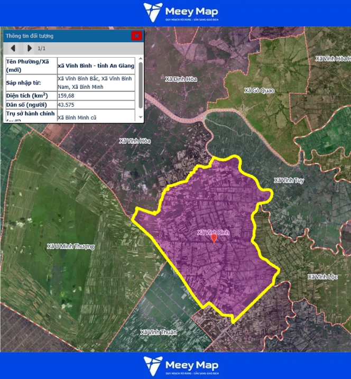This screenshot has width=351, height=379.
Task: Click the Xã Gò Quao region on map
Action: coord(260,90)
